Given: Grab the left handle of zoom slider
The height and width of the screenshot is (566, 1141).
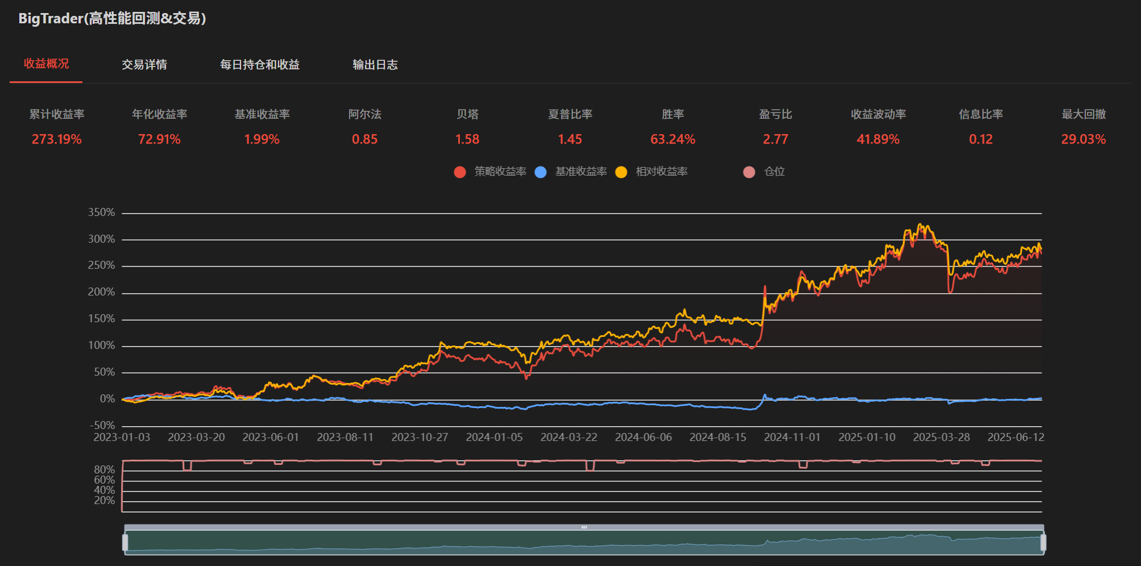Looking at the screenshot, I should click(125, 543).
